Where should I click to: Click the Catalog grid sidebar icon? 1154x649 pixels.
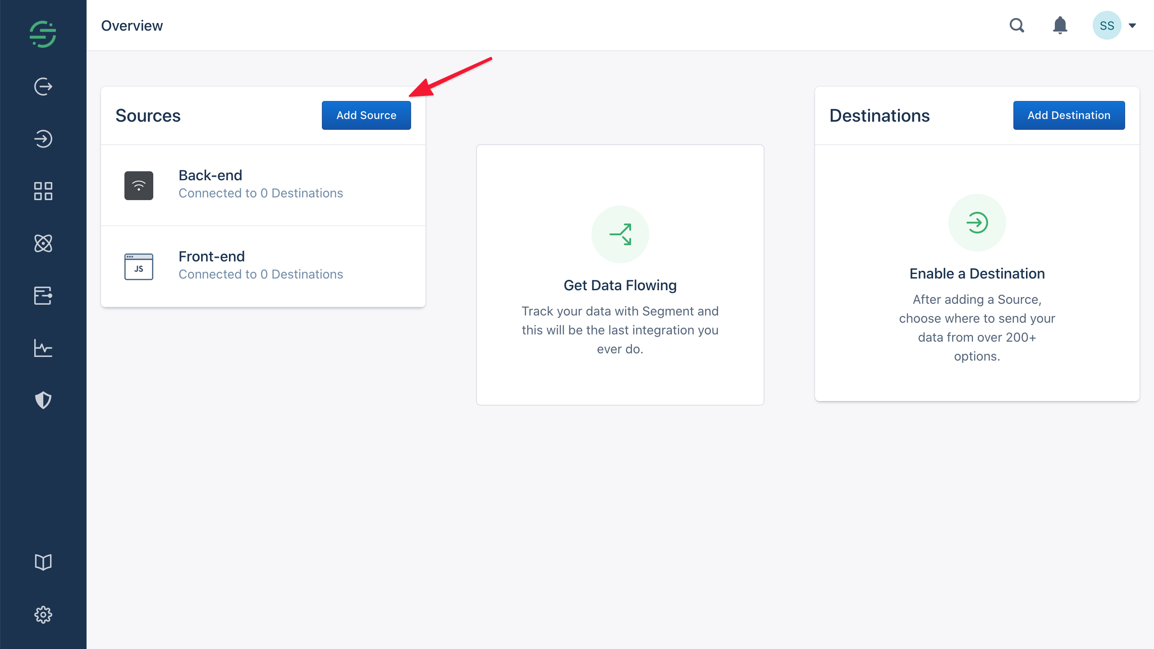44,190
